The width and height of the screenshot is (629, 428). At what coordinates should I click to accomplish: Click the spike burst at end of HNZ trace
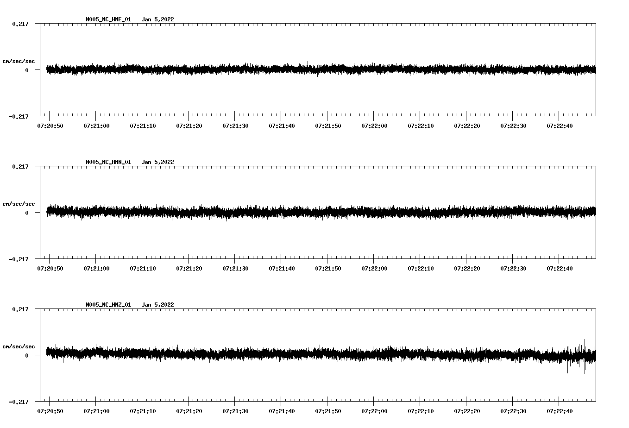(x=581, y=356)
